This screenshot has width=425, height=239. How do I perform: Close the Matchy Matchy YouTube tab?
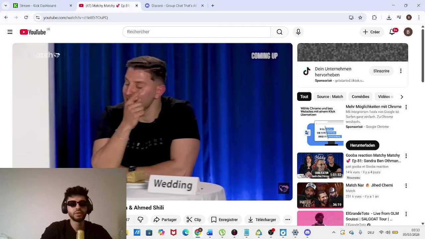coord(136,6)
